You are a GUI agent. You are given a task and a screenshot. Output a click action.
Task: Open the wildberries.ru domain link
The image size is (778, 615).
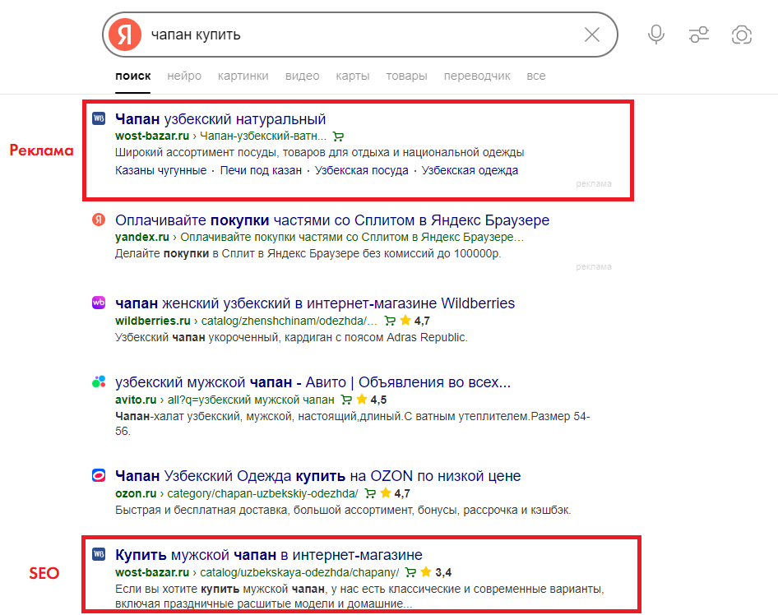153,321
